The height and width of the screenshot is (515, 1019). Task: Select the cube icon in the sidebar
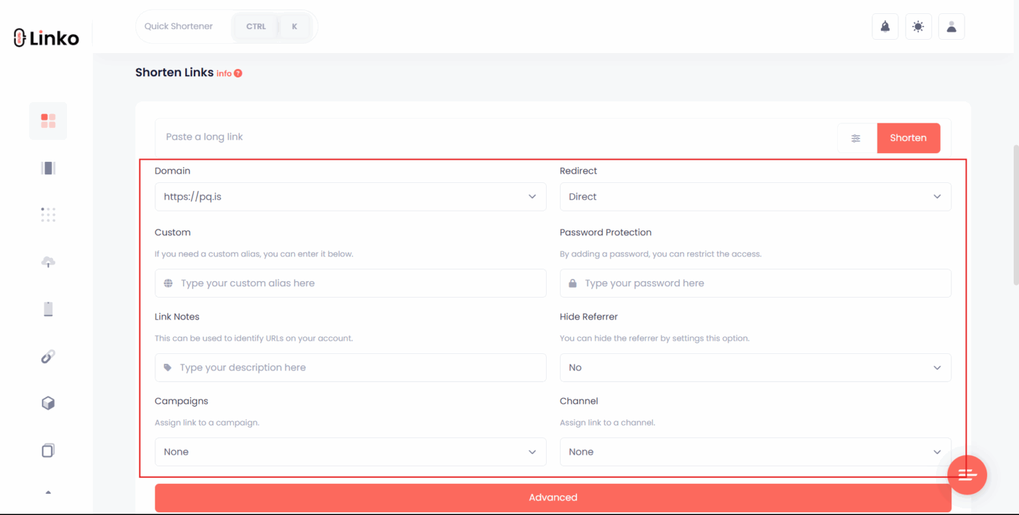point(48,403)
